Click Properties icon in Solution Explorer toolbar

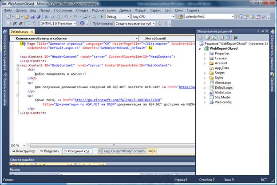click(x=200, y=37)
